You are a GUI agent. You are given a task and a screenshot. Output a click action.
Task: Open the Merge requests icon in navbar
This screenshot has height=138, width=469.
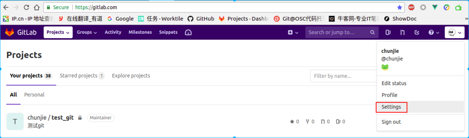tap(402, 33)
